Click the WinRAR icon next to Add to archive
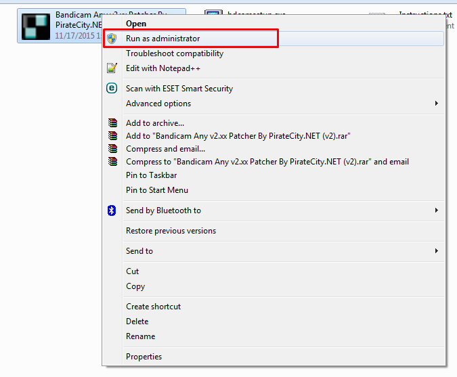Screen dimensions: 457x377 pos(112,123)
